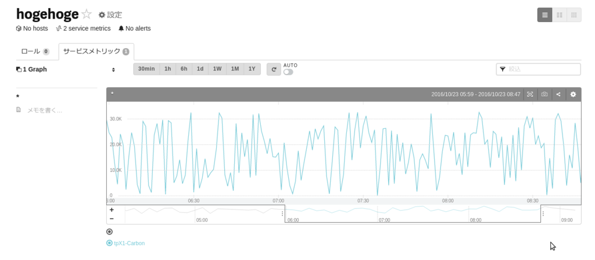Screen dimensions: 595x260
Task: Open the 設定 settings gear
Action: coord(110,15)
